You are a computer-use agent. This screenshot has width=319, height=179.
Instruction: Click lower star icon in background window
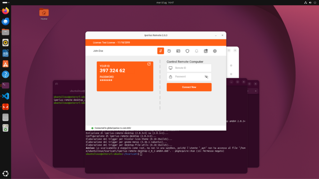click(x=231, y=74)
